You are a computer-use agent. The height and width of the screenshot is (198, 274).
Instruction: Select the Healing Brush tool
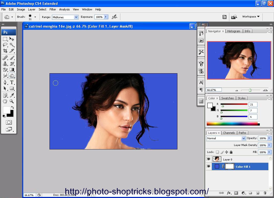5,58
